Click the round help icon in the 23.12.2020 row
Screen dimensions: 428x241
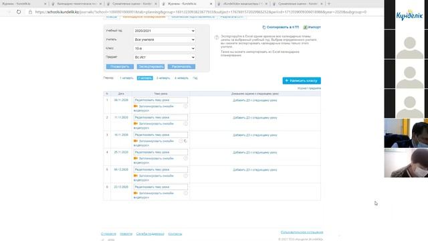point(186,193)
